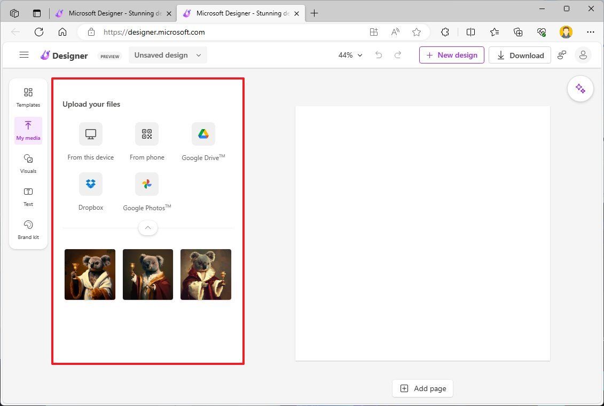Click the Add page button below the canvas

click(422, 388)
